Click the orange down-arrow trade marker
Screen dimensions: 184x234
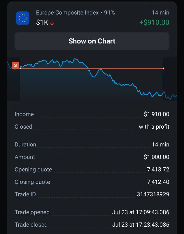click(15, 65)
